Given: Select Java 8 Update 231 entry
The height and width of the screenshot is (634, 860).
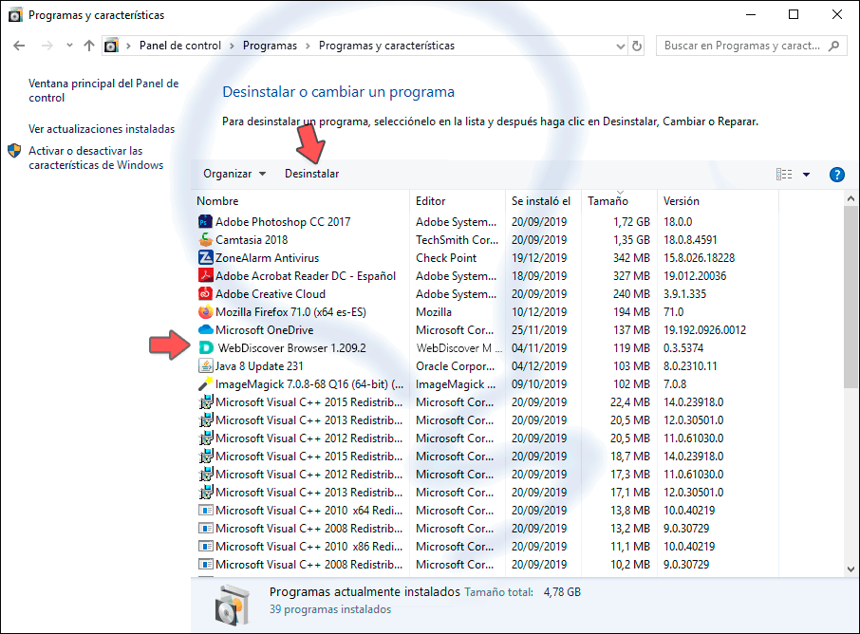Looking at the screenshot, I should tap(259, 365).
